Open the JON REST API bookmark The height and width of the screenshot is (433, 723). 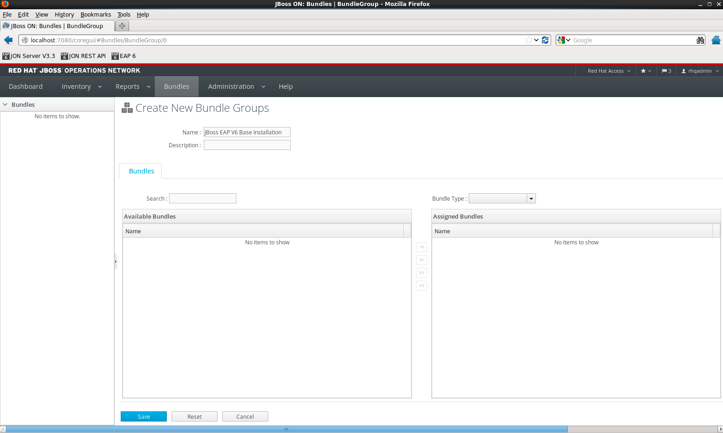83,56
